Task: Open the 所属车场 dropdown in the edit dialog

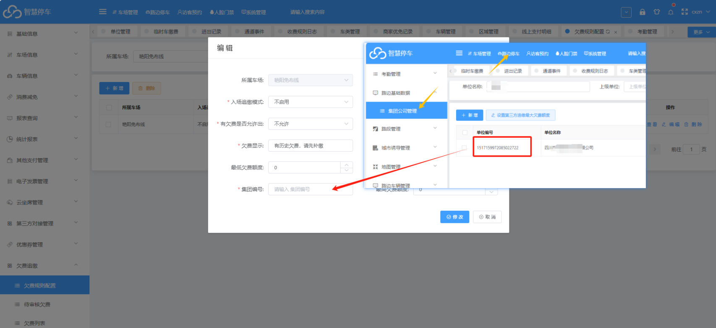Action: tap(310, 80)
